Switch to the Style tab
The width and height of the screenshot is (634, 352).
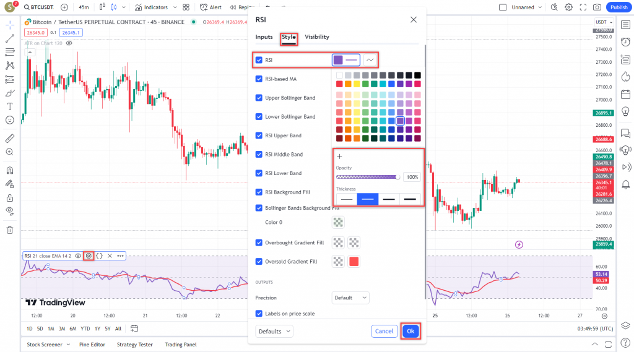pos(289,36)
